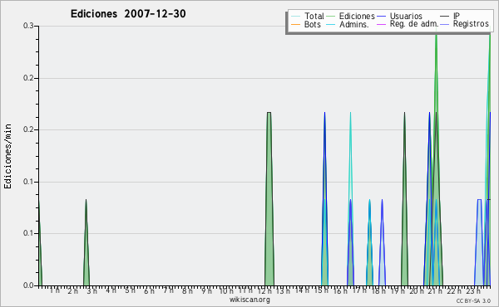Click the Bots legend label
Image resolution: width=499 pixels, height=307 pixels.
point(312,24)
